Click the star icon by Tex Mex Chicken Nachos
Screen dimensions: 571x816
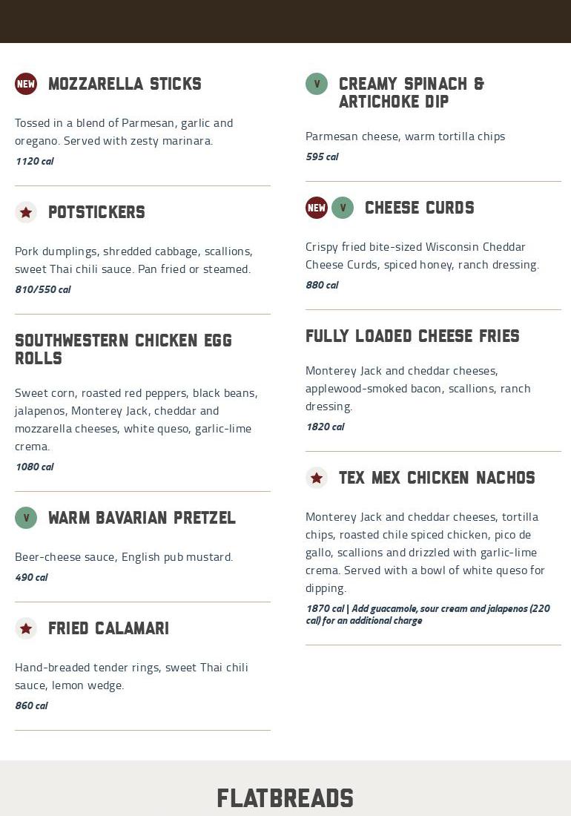pyautogui.click(x=317, y=478)
